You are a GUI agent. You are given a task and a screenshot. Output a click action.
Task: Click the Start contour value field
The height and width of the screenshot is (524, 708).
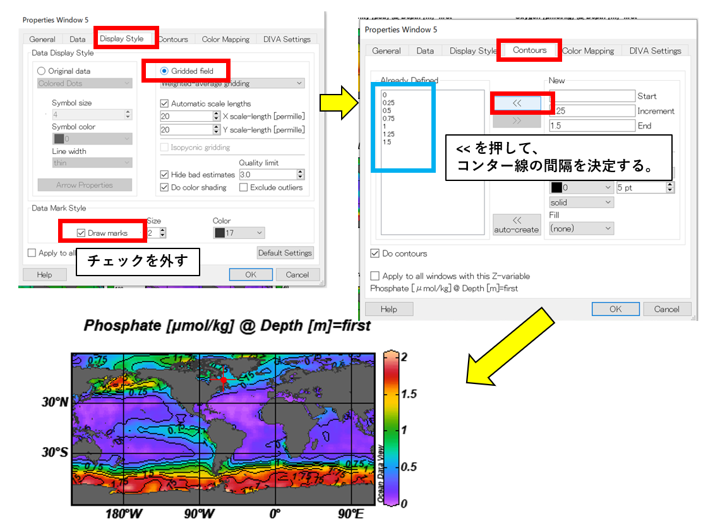[x=592, y=96]
